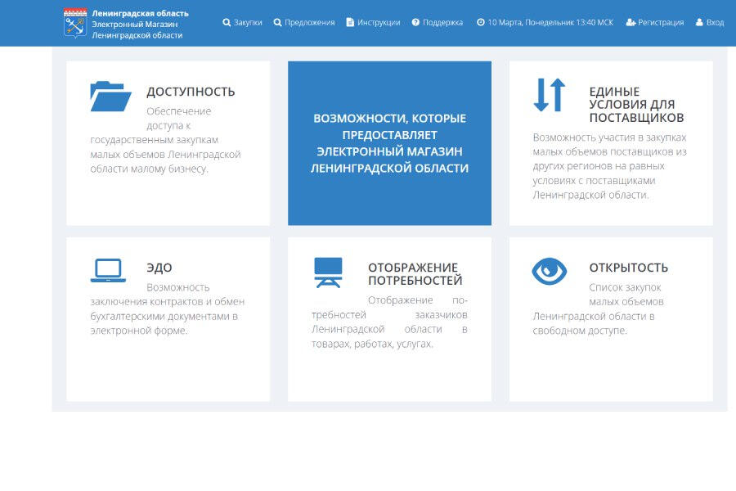Click the ОТОБРАЖЕНИЕ ПОТРЕБНОСТЕЙ heading

(x=415, y=274)
